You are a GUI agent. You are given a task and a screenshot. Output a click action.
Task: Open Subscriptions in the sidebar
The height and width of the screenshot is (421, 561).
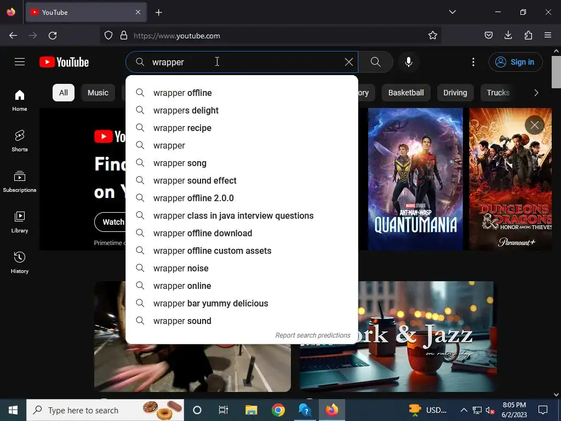click(20, 182)
